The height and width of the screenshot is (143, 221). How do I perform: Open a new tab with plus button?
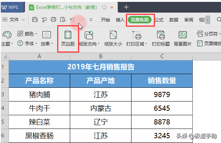[x=126, y=7]
